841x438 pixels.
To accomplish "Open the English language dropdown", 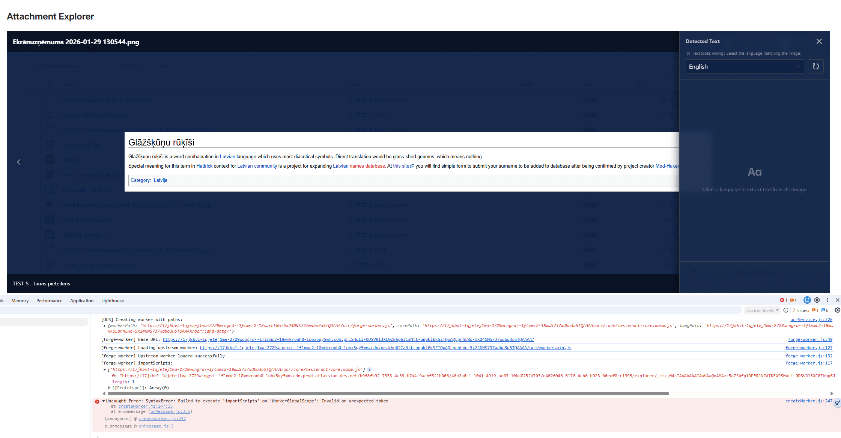I will click(745, 66).
